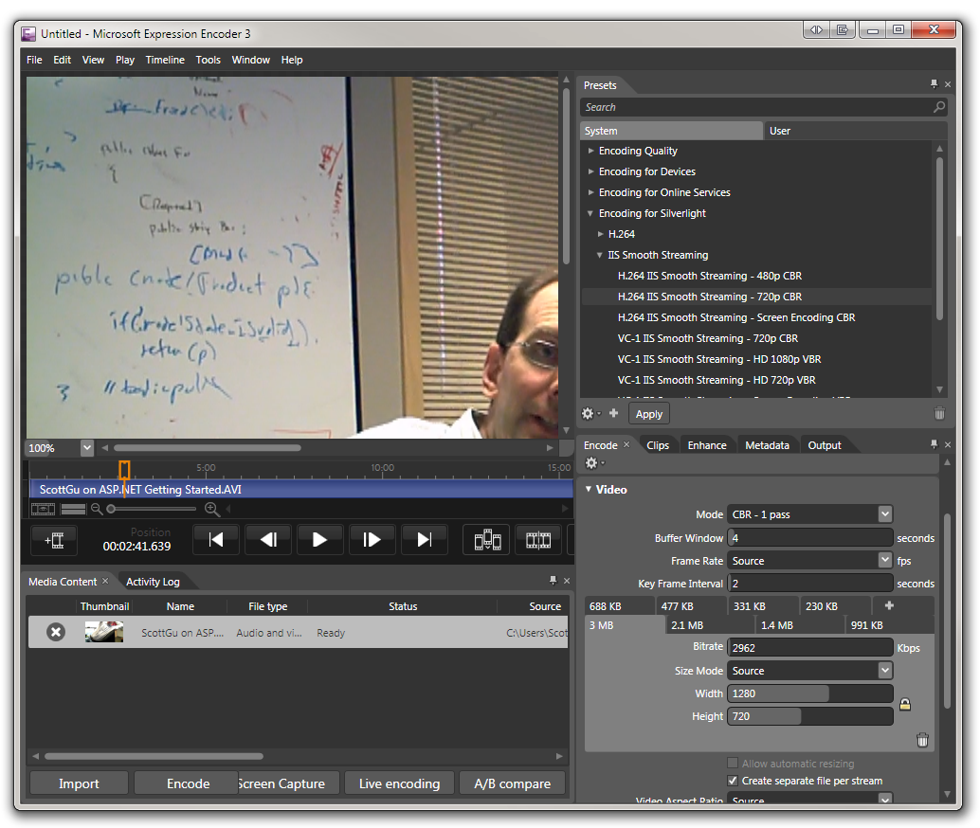Toggle the timeline bars view icon
This screenshot has width=980, height=828.
(x=73, y=510)
